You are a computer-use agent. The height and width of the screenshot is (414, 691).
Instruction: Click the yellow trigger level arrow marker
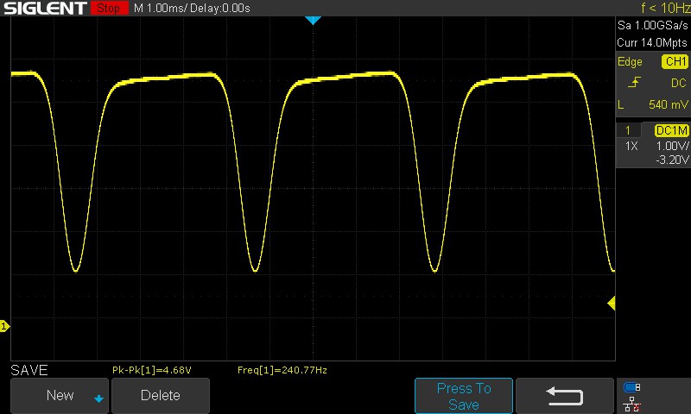pyautogui.click(x=611, y=303)
